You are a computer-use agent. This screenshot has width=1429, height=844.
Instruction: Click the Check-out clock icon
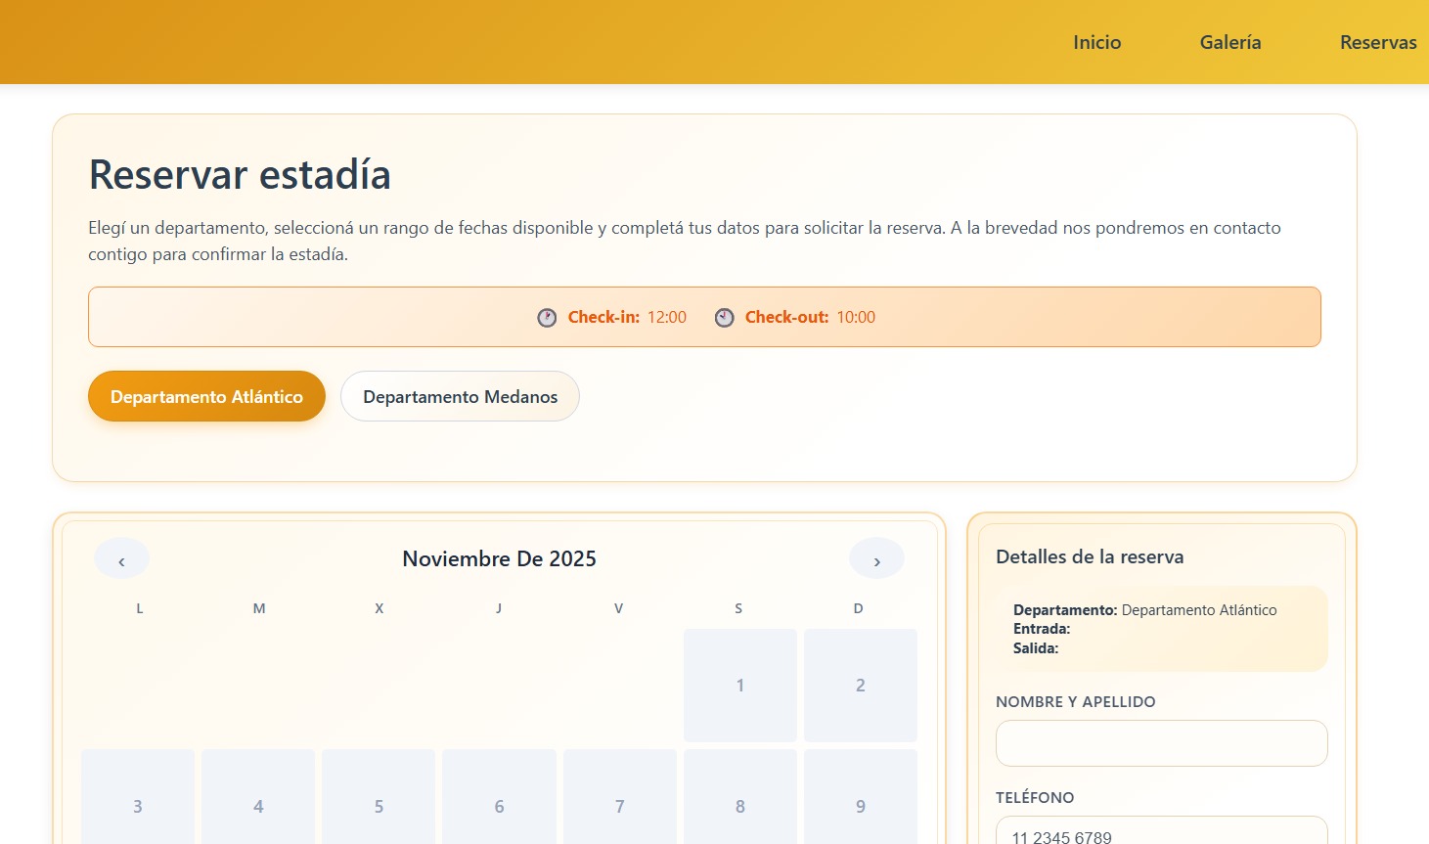(x=724, y=318)
